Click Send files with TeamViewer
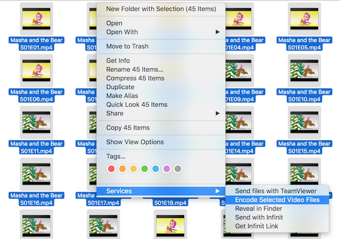 tap(275, 191)
